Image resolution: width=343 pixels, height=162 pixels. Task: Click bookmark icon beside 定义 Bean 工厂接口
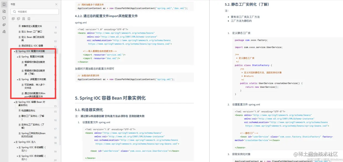pos(19,32)
